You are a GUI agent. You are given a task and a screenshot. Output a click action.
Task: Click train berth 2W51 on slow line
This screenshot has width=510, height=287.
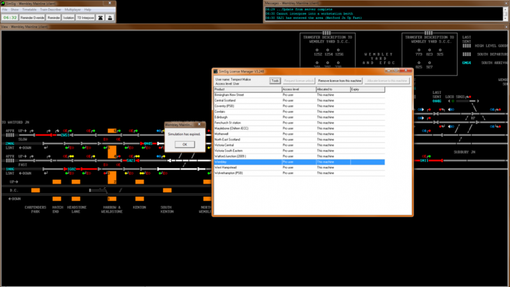(x=65, y=135)
